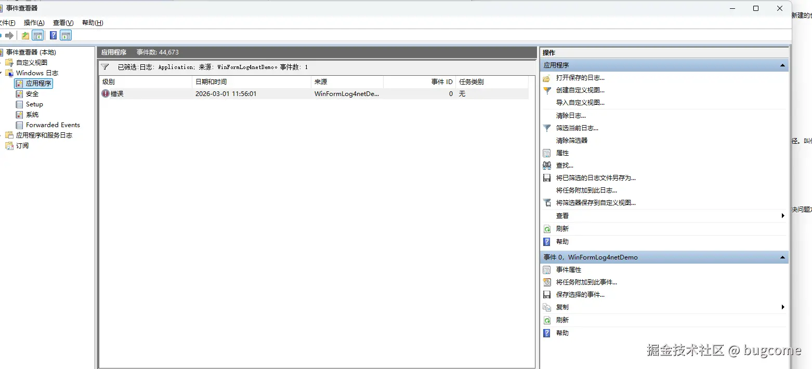This screenshot has height=369, width=812.
Task: Open the 查看(V) menu
Action: pyautogui.click(x=63, y=23)
